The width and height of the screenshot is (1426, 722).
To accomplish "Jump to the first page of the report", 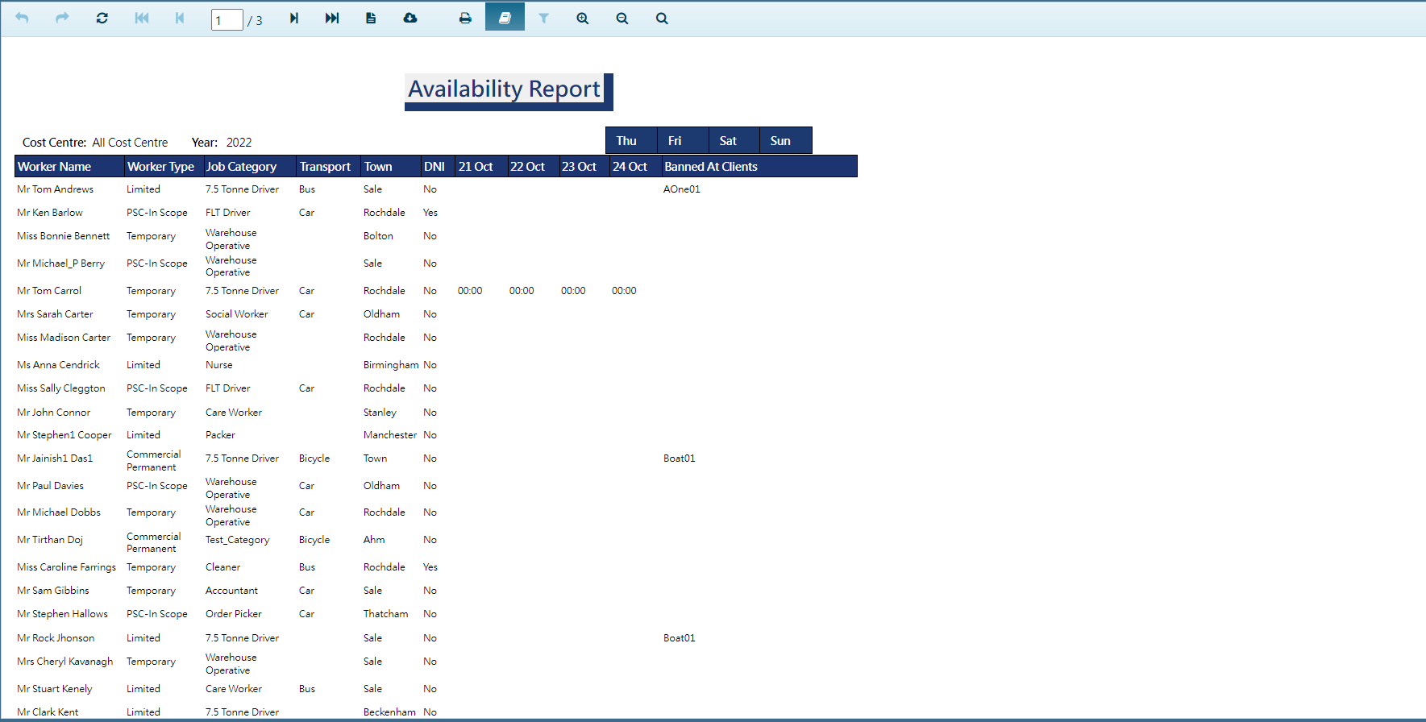I will click(x=142, y=18).
